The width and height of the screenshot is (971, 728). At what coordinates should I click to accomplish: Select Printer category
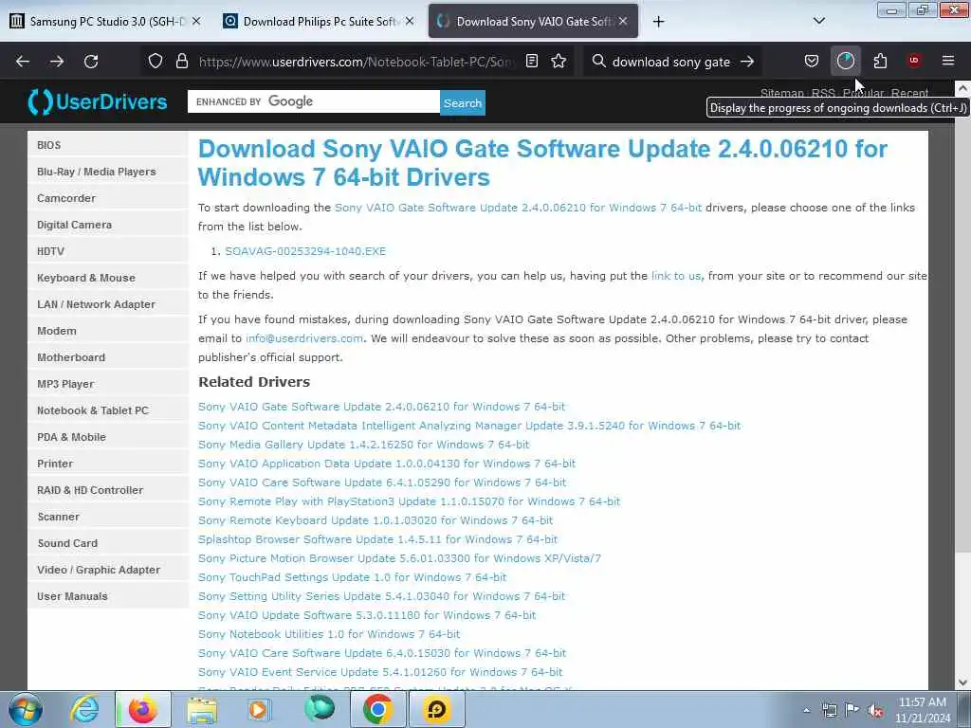point(108,464)
